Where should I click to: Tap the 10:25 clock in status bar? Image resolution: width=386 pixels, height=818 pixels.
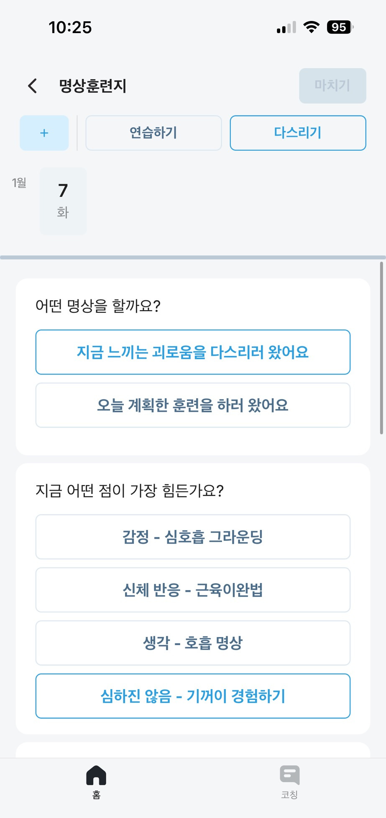tap(70, 28)
